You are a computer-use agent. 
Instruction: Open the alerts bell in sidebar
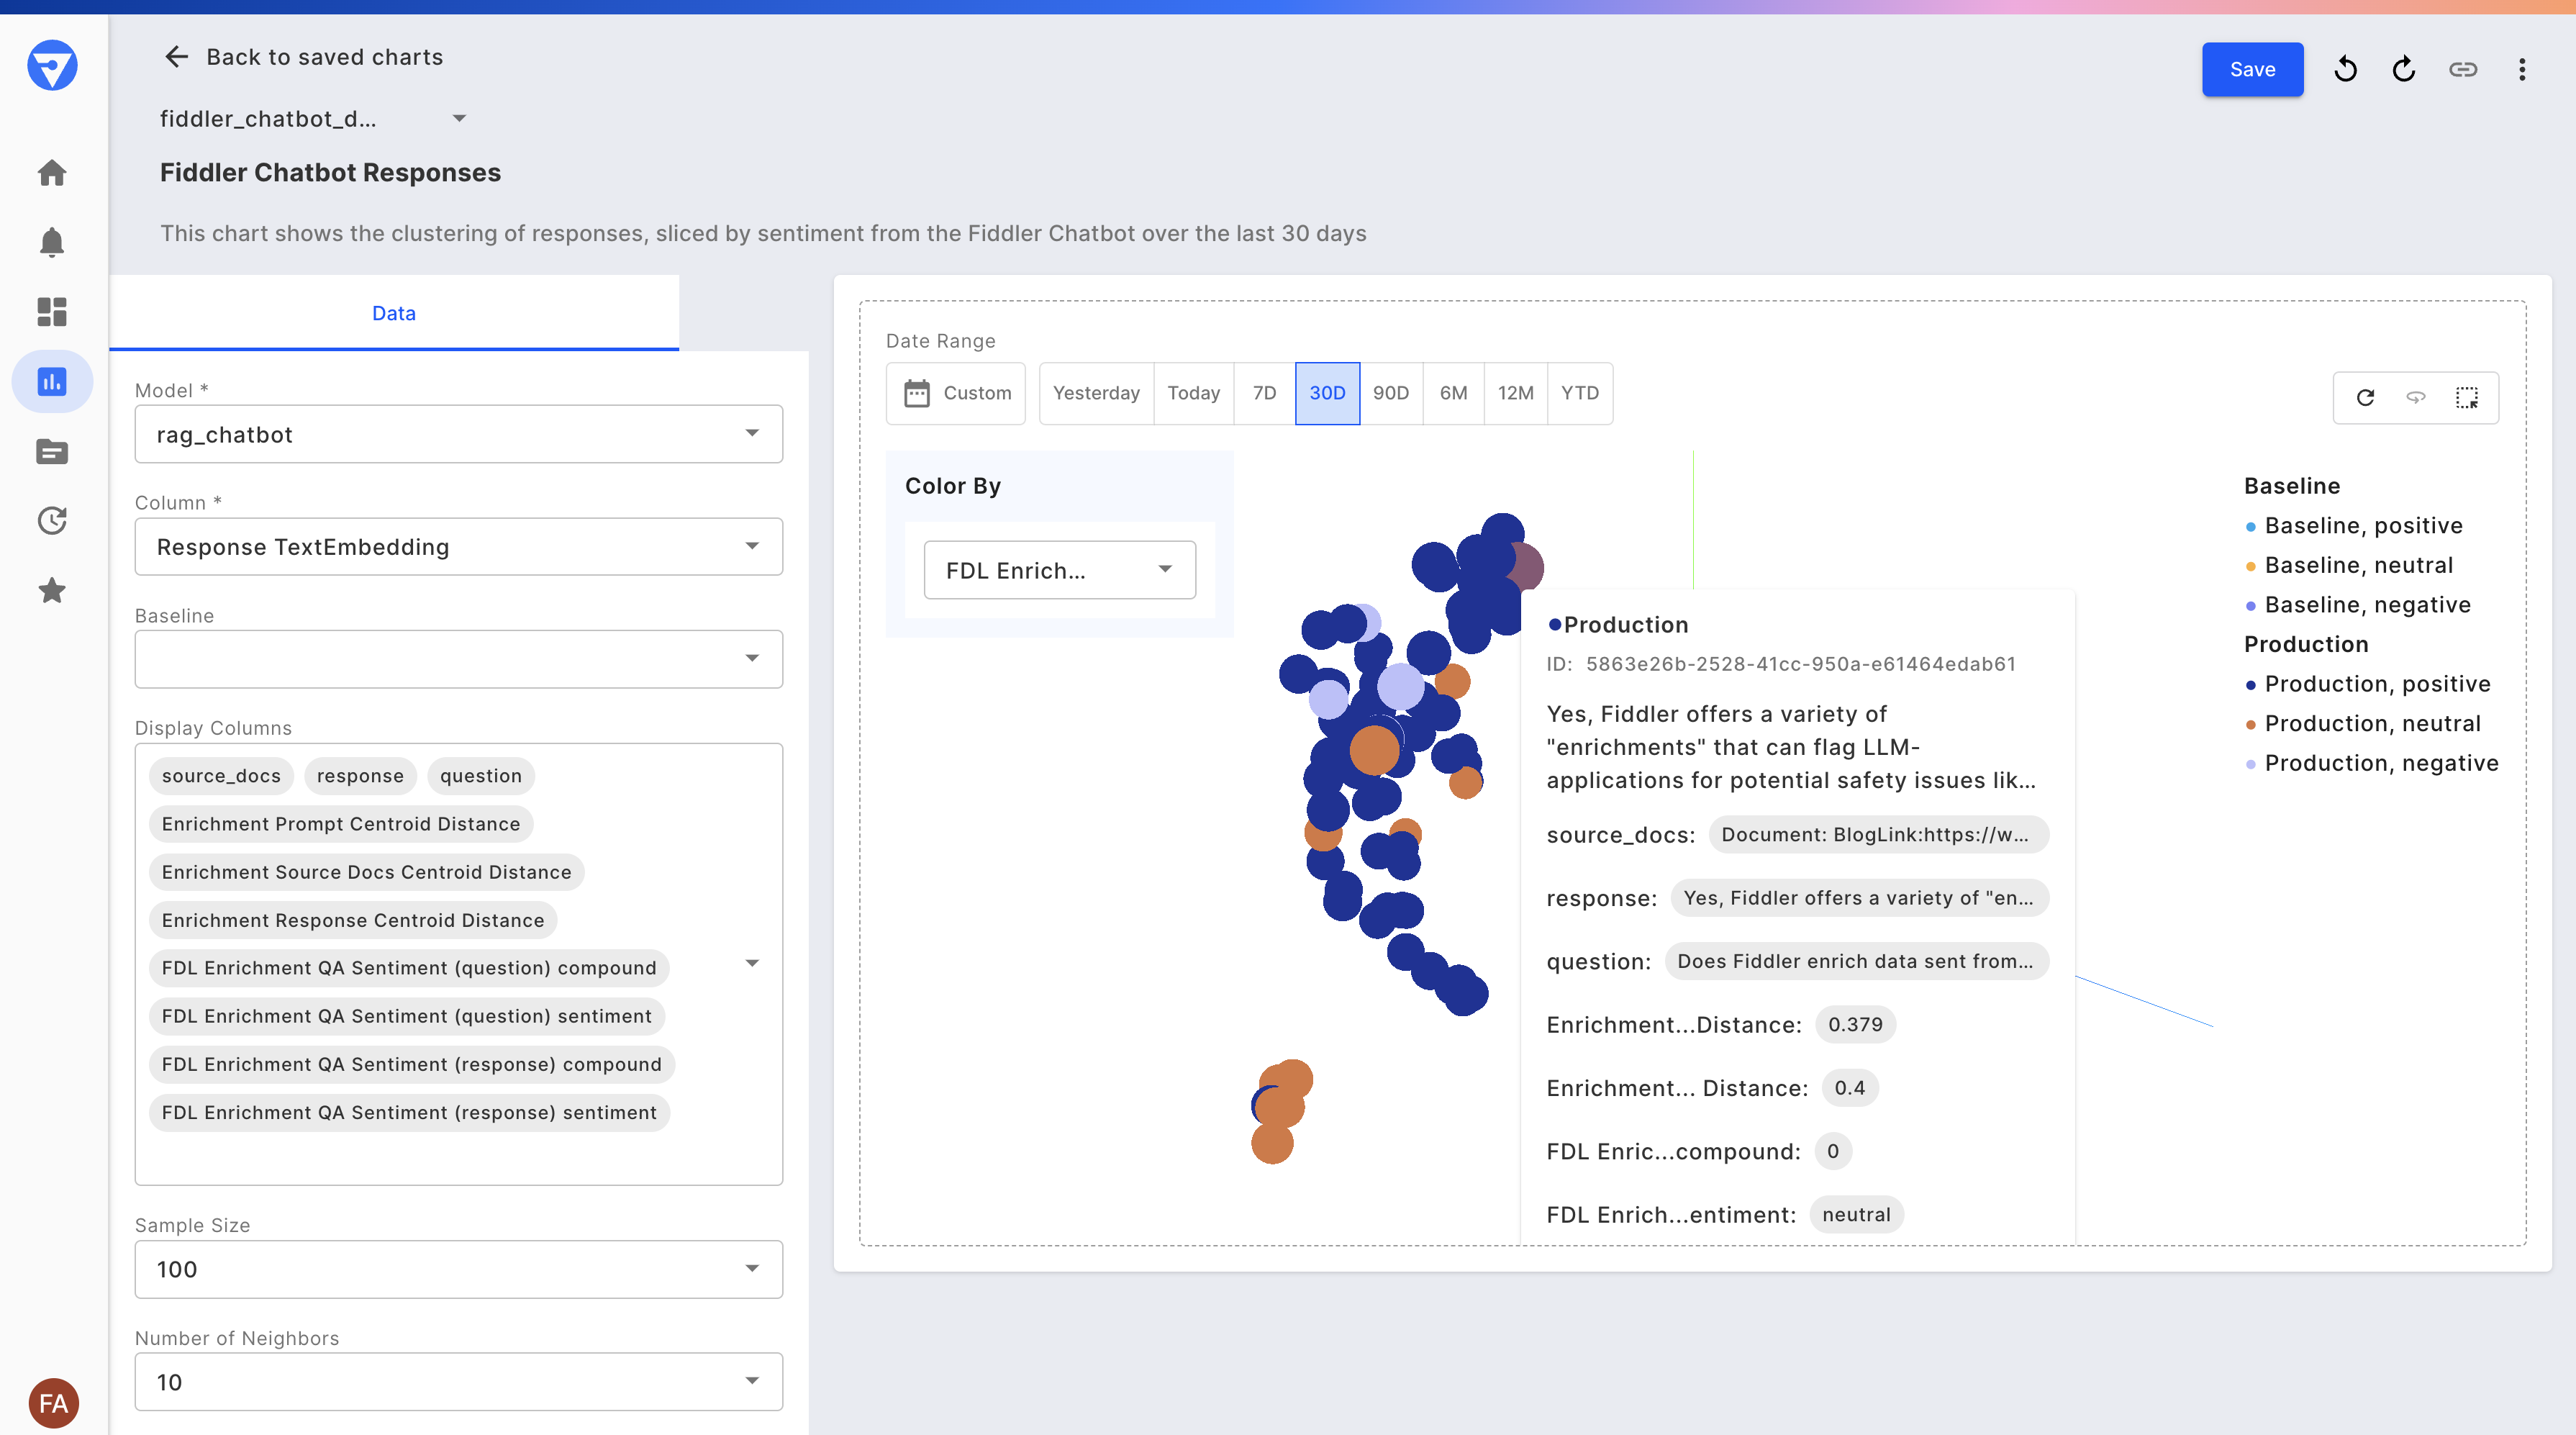click(x=52, y=242)
